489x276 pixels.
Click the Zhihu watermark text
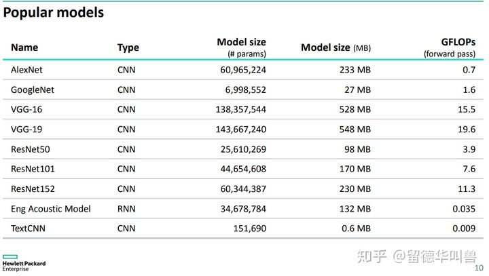click(x=417, y=257)
